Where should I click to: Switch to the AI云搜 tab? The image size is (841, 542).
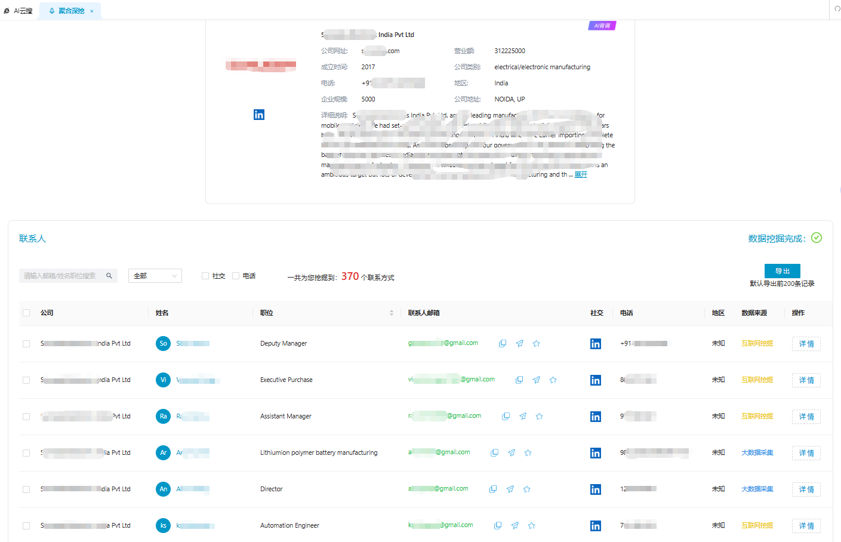tap(19, 11)
